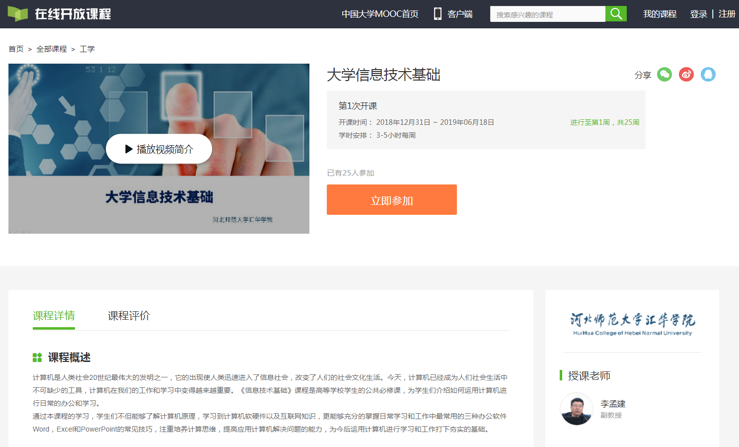739x447 pixels.
Task: Click the orange 立即参加 button
Action: (x=391, y=200)
